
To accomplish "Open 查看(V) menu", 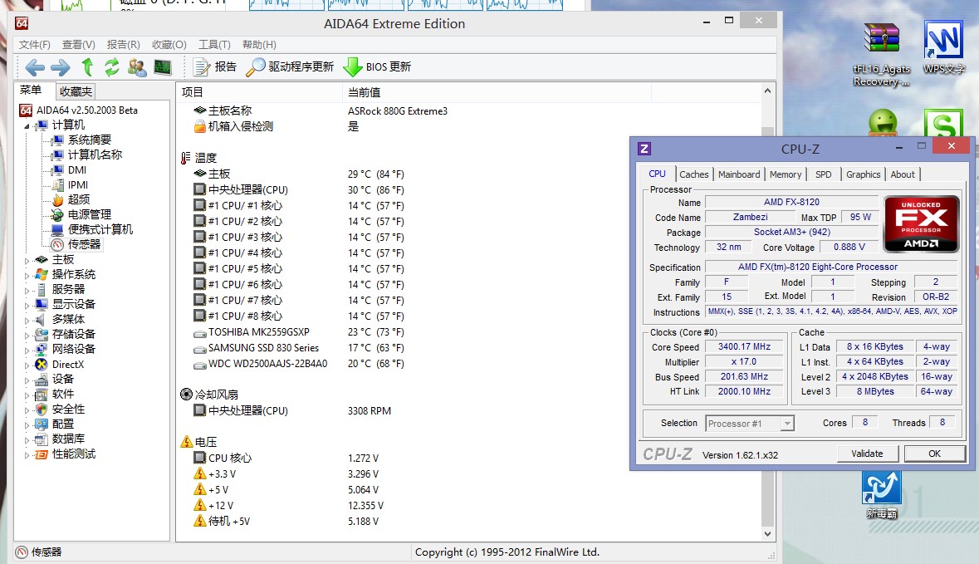I will 79,44.
